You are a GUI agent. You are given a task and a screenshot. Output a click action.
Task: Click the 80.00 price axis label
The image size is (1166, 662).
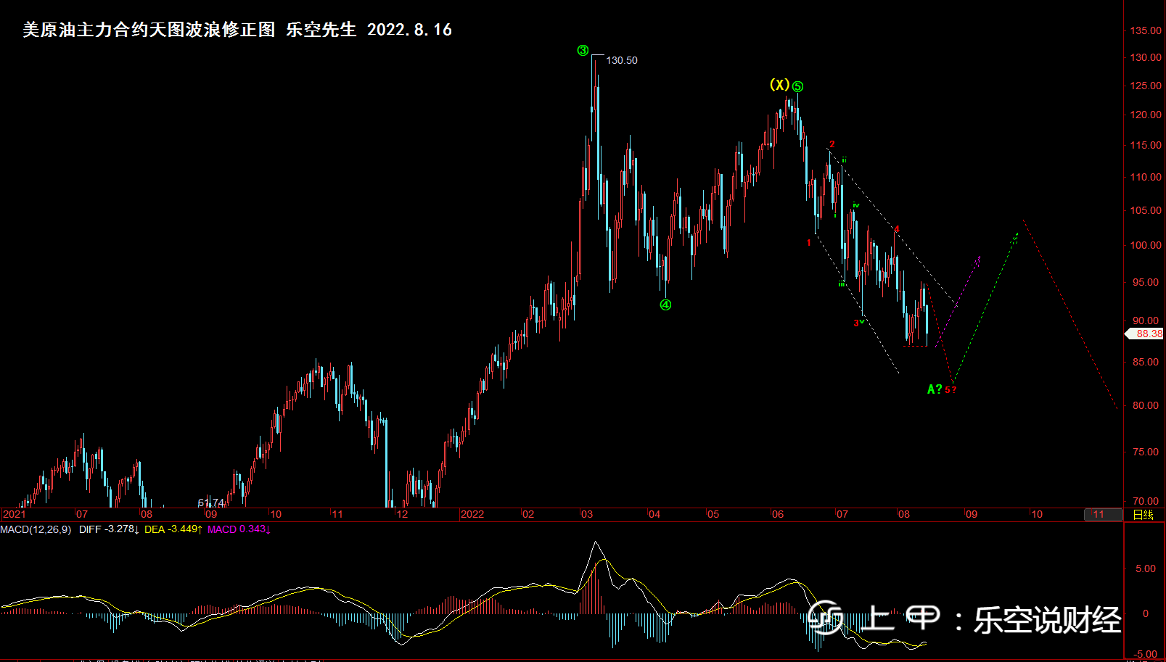point(1146,405)
